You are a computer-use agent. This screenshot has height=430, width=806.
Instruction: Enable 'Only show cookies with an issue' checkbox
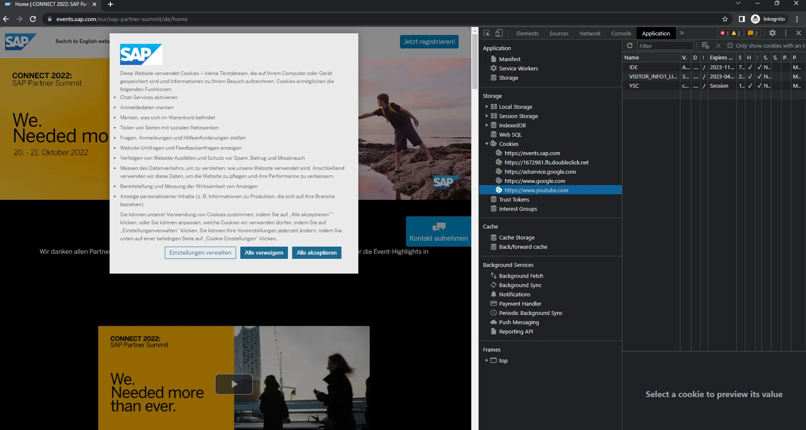pyautogui.click(x=730, y=46)
